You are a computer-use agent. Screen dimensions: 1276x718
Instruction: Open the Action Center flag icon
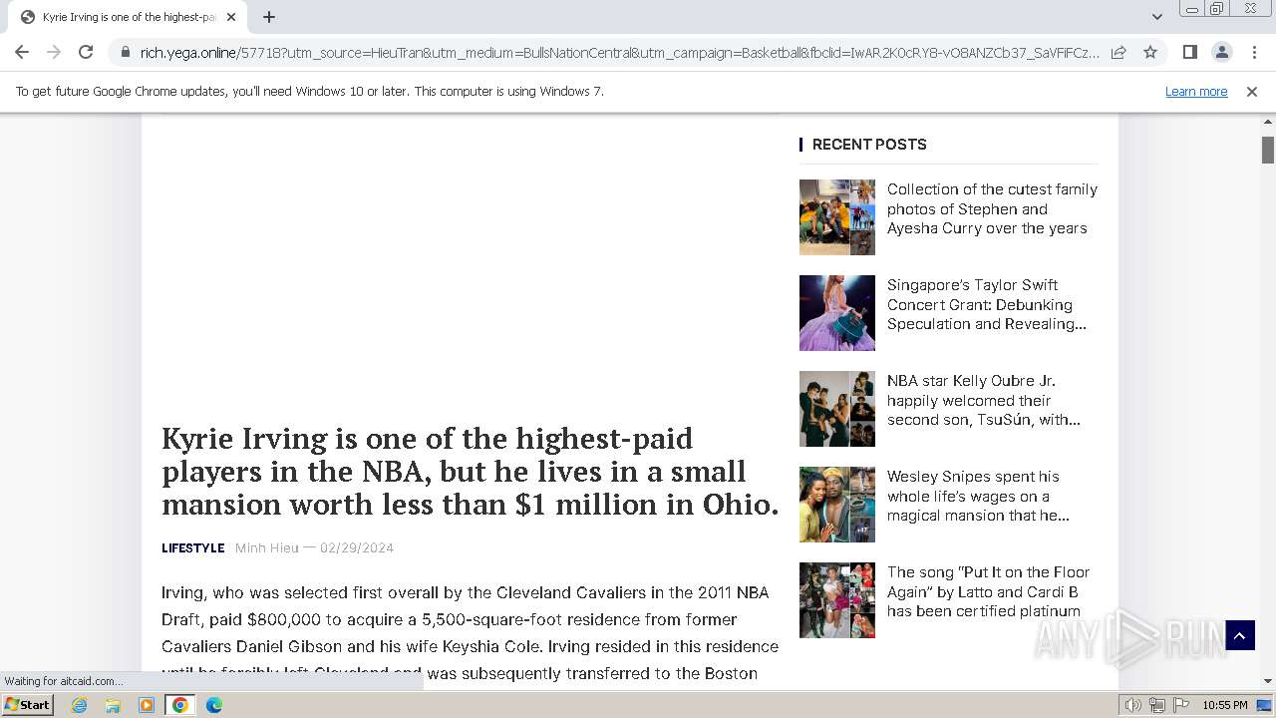click(x=1181, y=705)
